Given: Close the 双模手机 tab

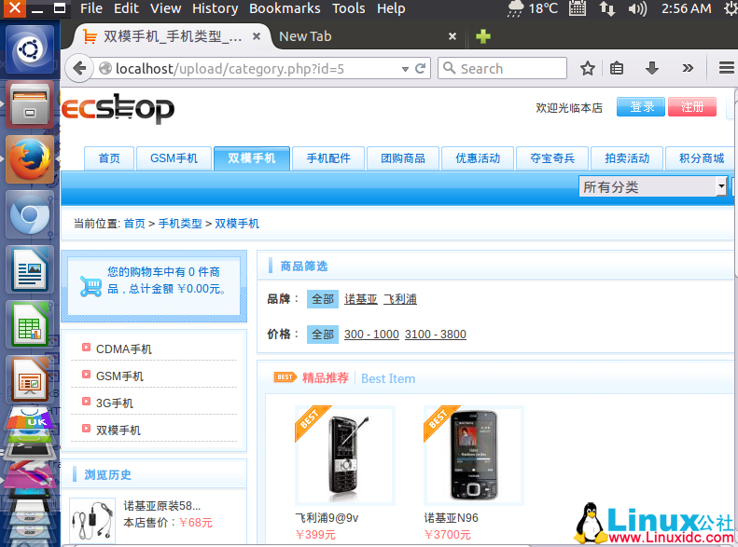Looking at the screenshot, I should [x=257, y=36].
